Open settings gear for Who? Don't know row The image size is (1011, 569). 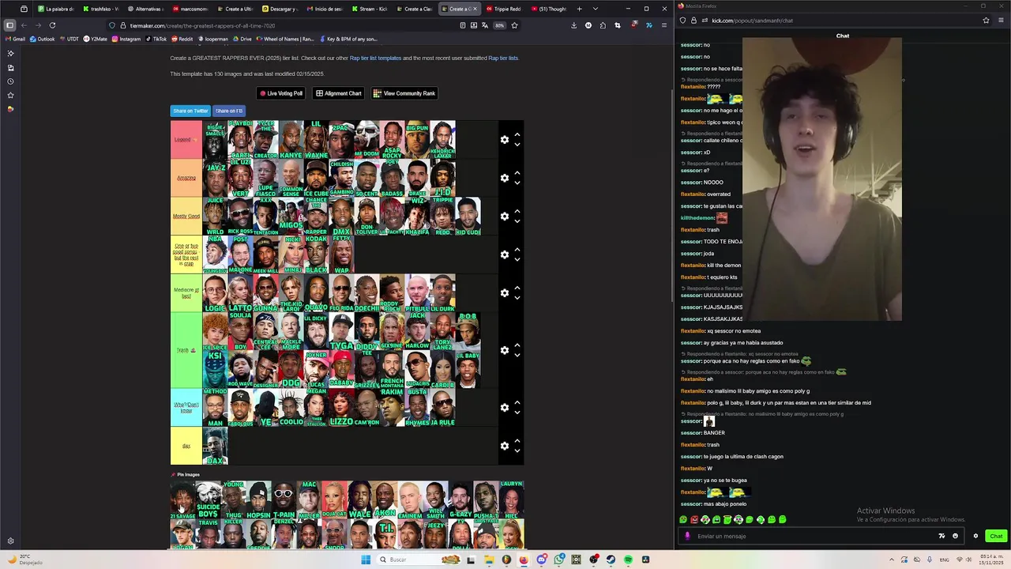pos(505,408)
